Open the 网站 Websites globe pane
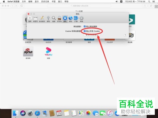 point(70,19)
